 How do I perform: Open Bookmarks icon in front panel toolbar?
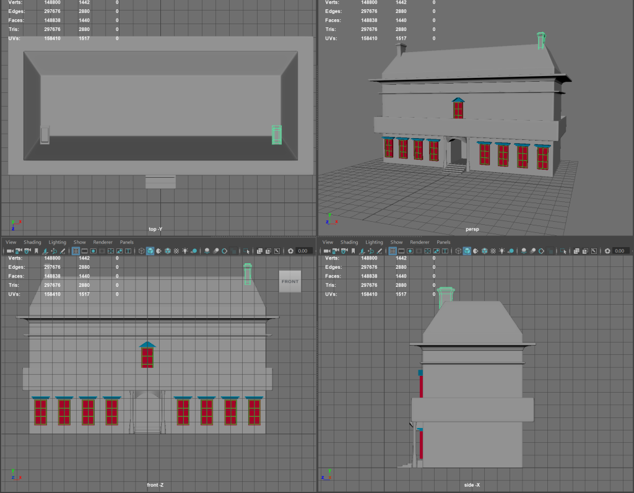37,251
